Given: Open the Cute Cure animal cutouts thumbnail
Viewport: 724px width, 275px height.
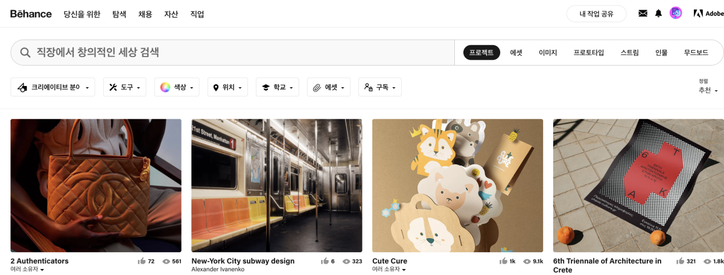Looking at the screenshot, I should (458, 185).
